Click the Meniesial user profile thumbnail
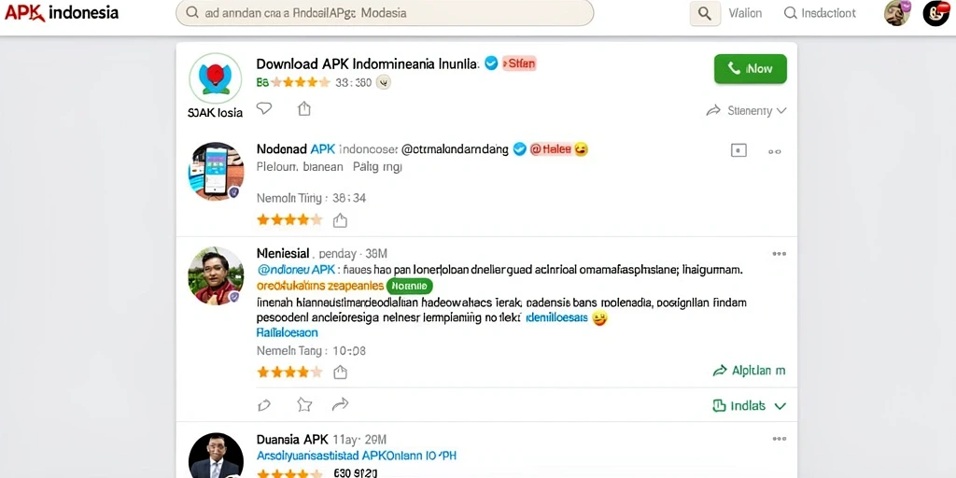Image resolution: width=956 pixels, height=478 pixels. pyautogui.click(x=216, y=275)
